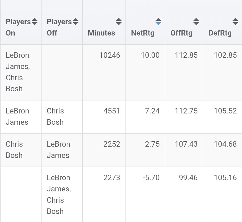This screenshot has height=222, width=242.
Task: Sort by Players On column arrows
Action: click(35, 21)
